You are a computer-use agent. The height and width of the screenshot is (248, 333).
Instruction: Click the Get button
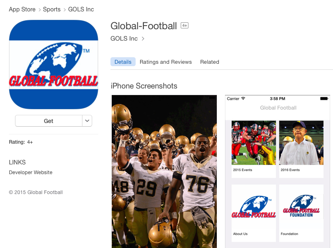[x=49, y=121]
